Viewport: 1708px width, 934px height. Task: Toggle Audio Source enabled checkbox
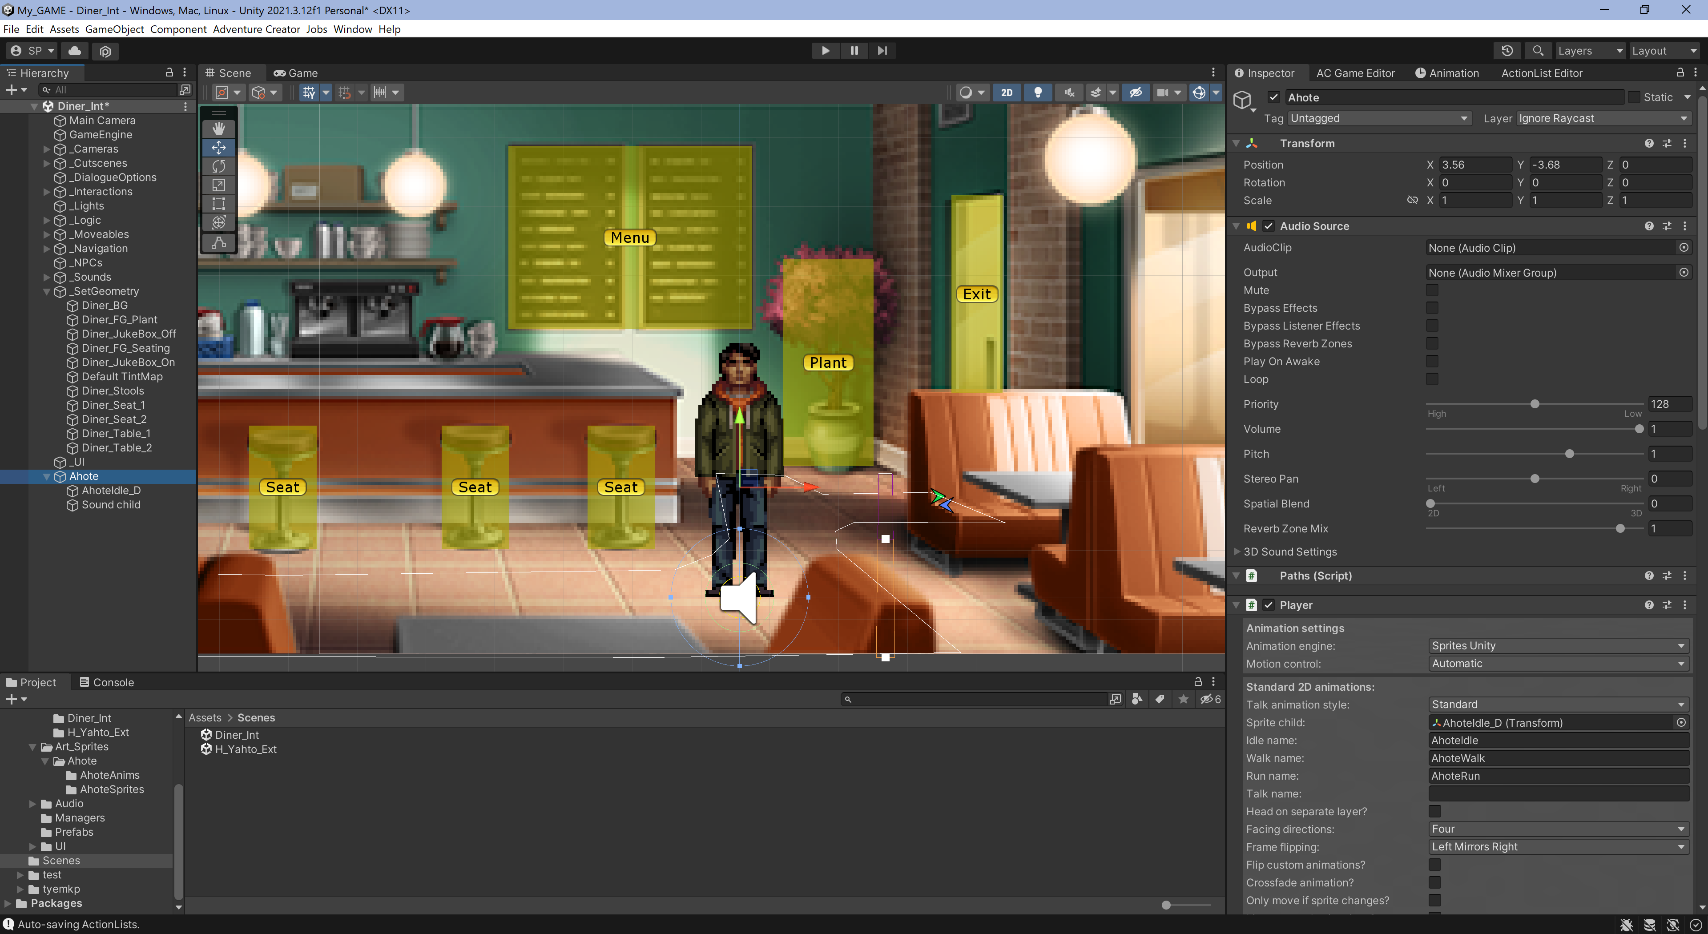point(1269,226)
